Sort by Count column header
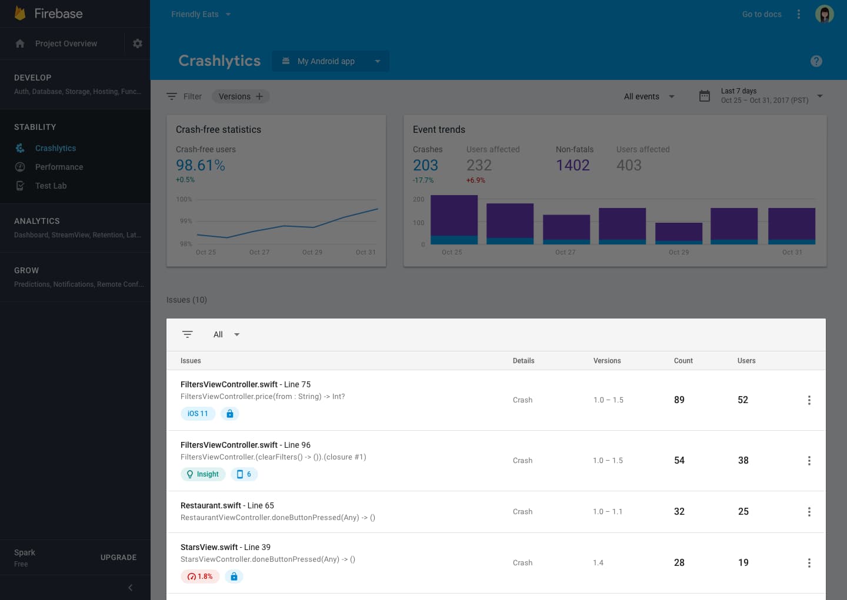847x600 pixels. point(683,361)
